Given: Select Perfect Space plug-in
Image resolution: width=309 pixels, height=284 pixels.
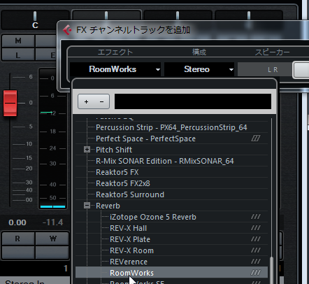Looking at the screenshot, I should click(x=145, y=139).
